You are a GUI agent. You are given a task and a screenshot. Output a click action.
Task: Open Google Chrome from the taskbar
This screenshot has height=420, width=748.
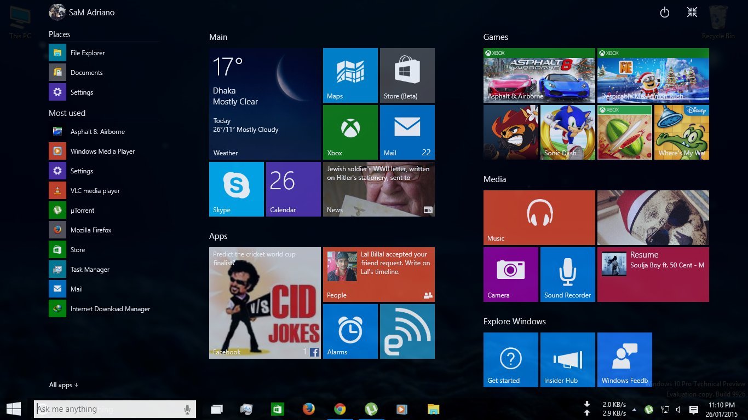[340, 409]
